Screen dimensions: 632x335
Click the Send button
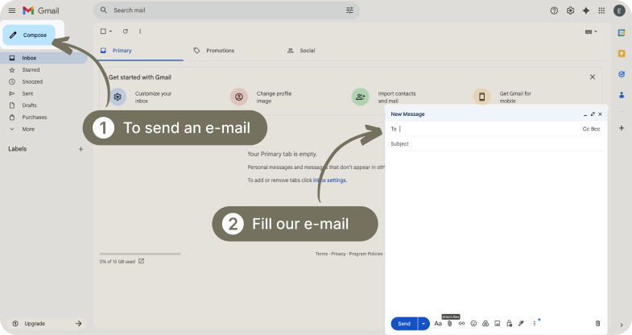click(x=404, y=324)
